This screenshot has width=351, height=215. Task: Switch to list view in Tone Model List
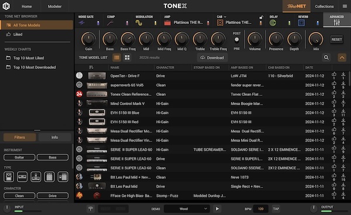pyautogui.click(x=116, y=57)
